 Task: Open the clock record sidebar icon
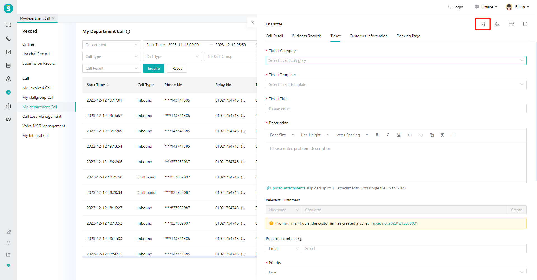(x=8, y=92)
